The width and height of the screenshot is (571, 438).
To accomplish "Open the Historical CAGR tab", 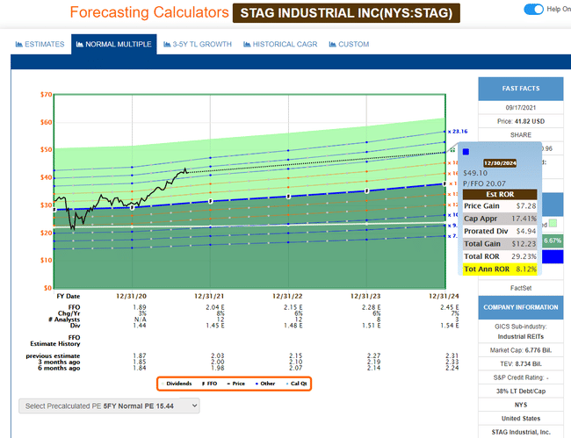I will point(283,44).
